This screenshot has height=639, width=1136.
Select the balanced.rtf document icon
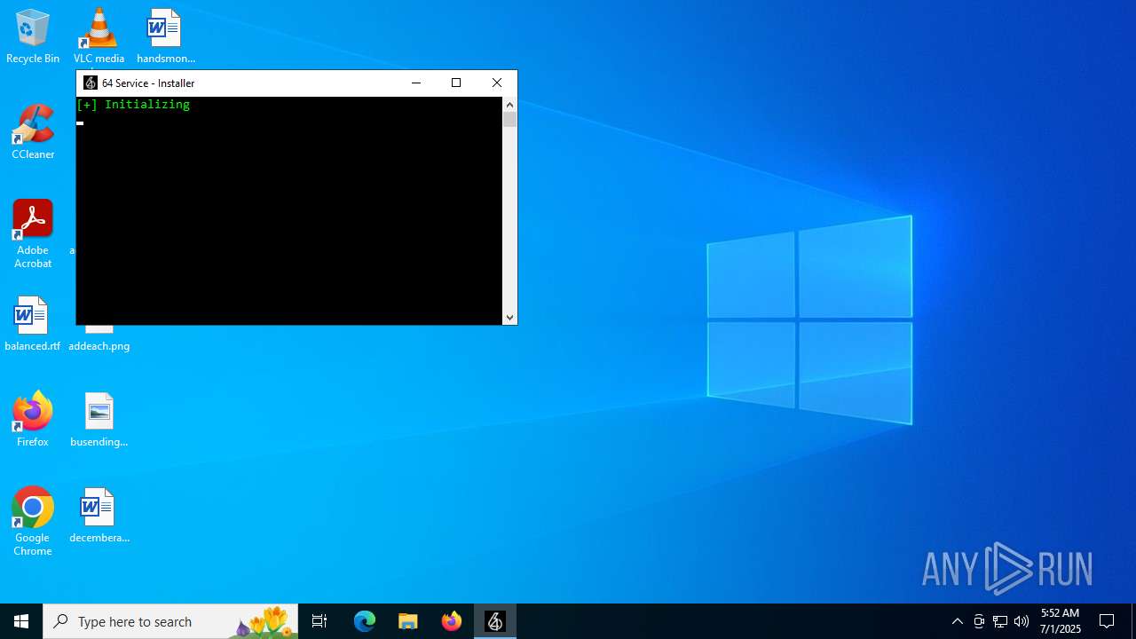point(33,324)
